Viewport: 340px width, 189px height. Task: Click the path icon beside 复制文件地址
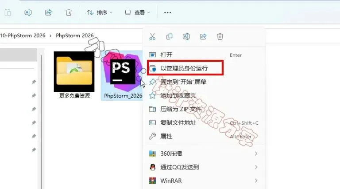tap(152, 123)
